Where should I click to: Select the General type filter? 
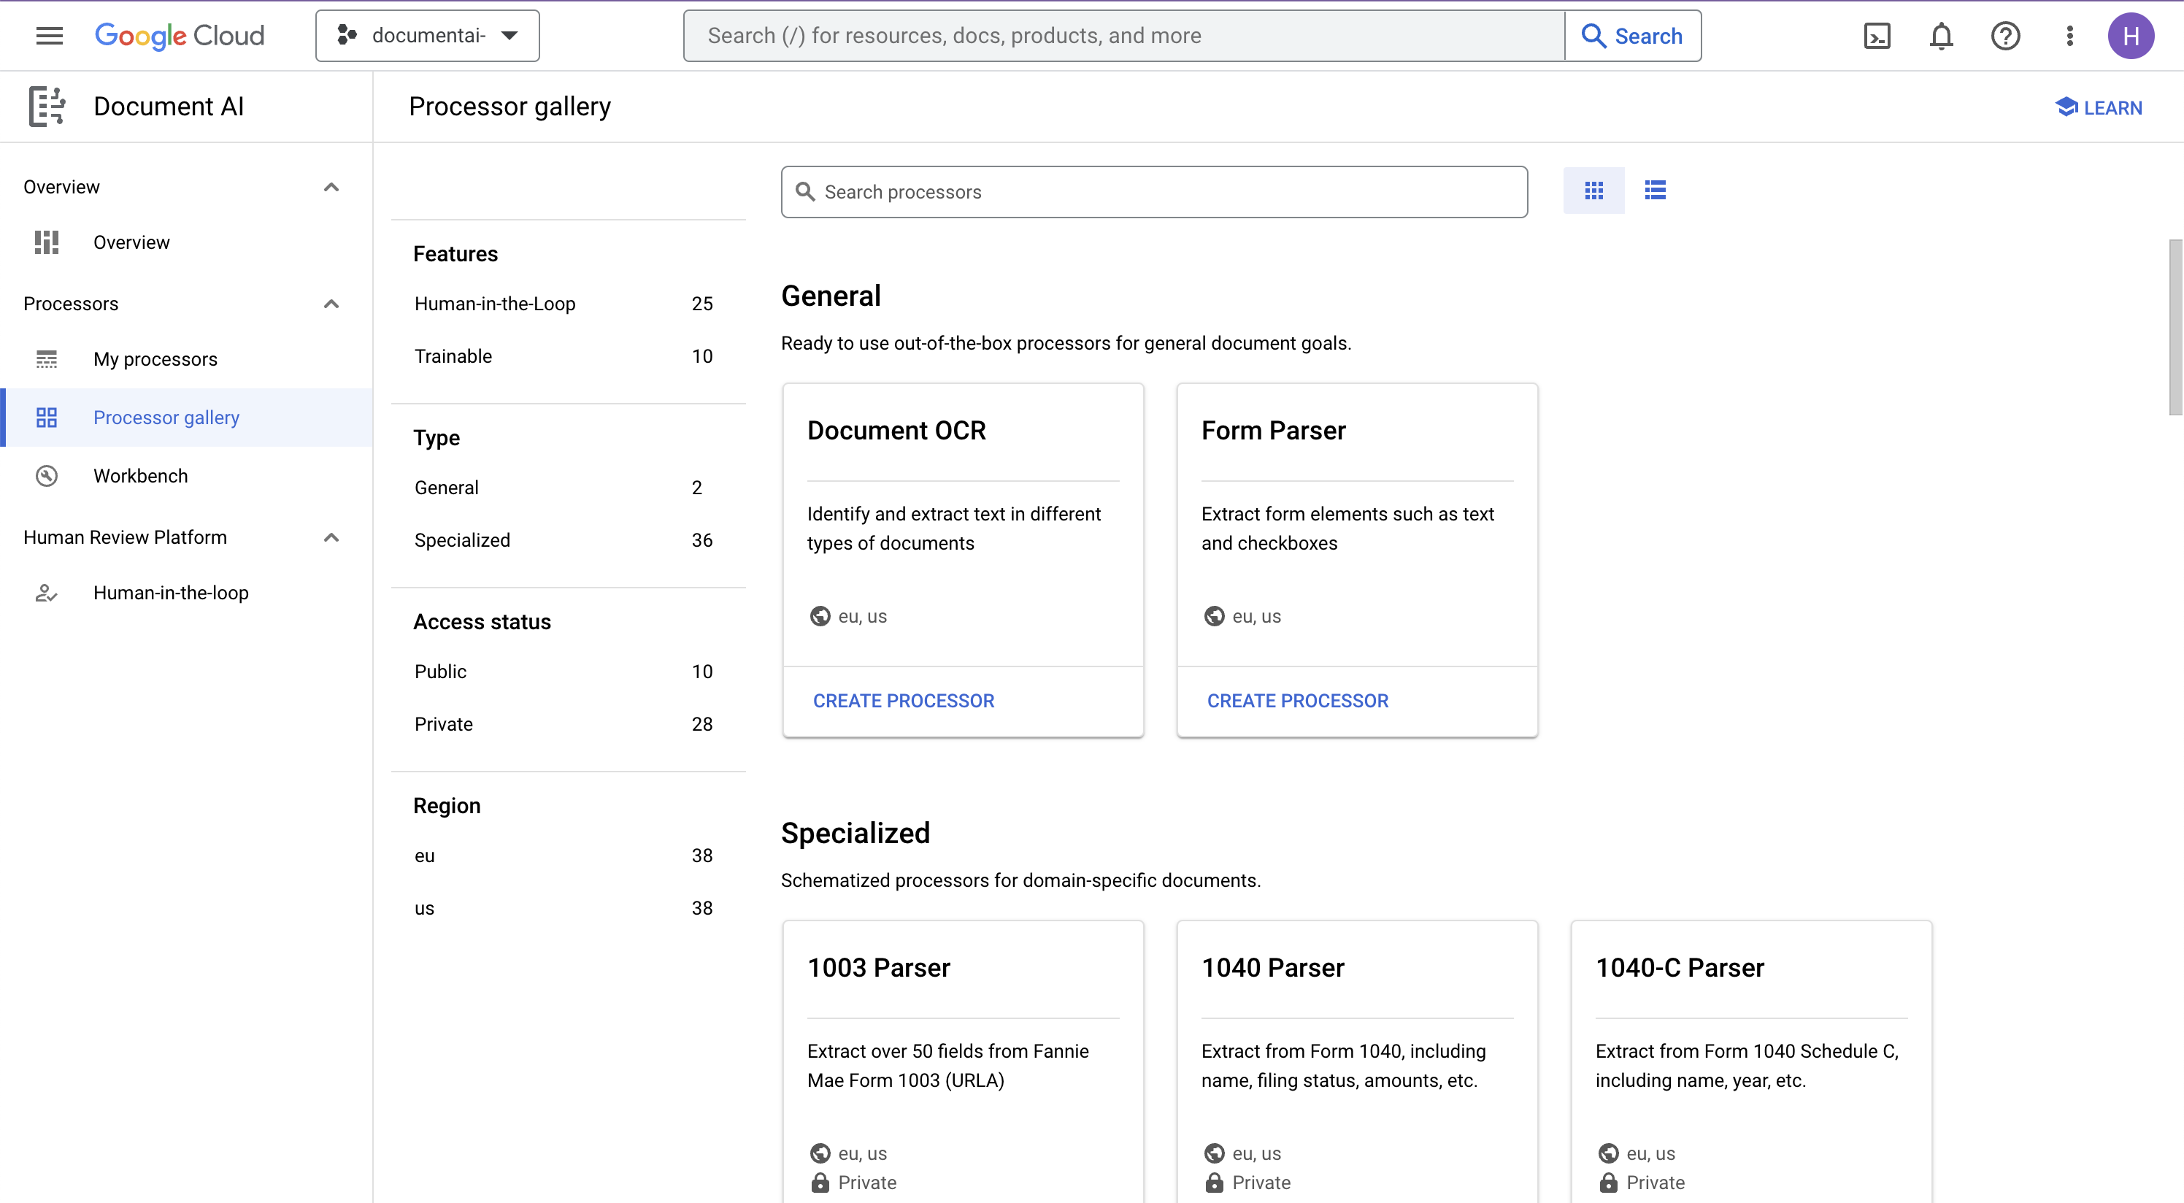click(447, 488)
